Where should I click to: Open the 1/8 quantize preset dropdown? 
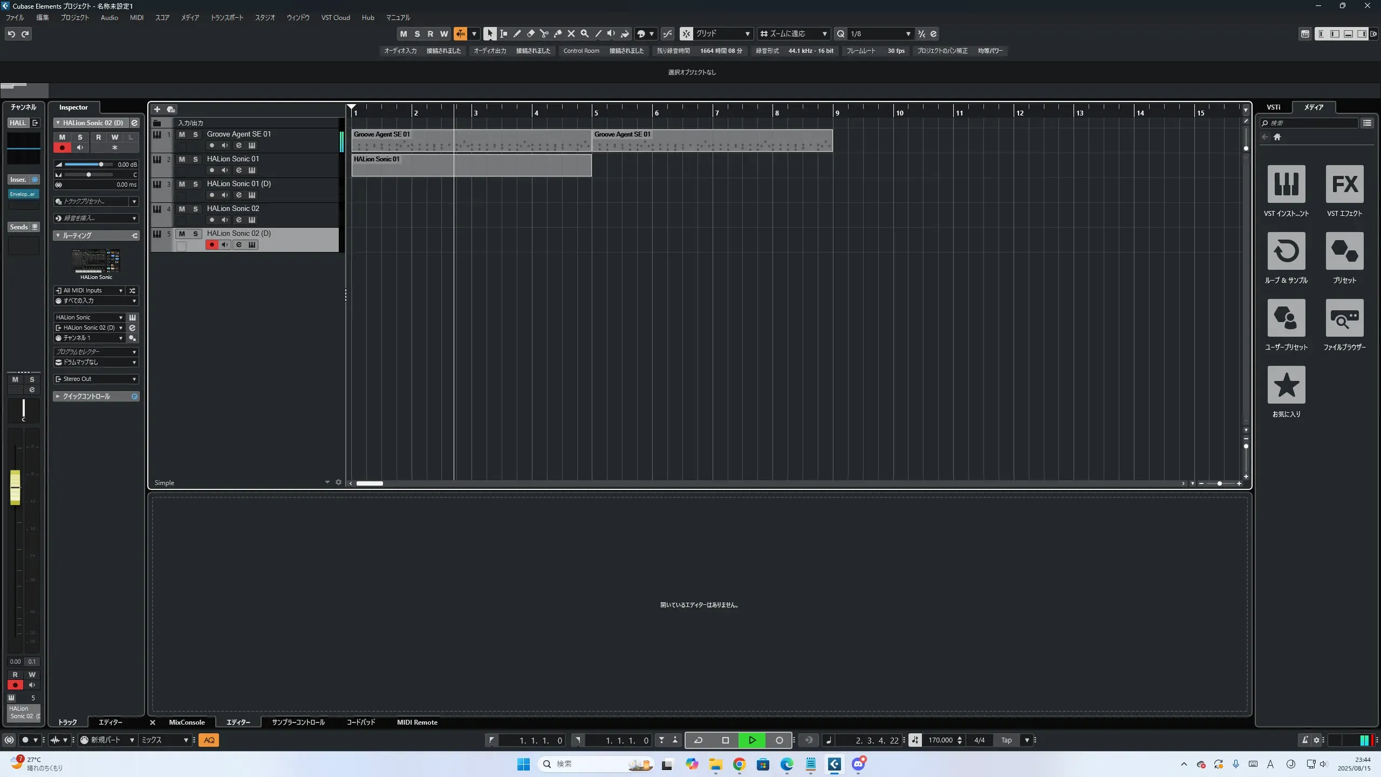pos(880,34)
